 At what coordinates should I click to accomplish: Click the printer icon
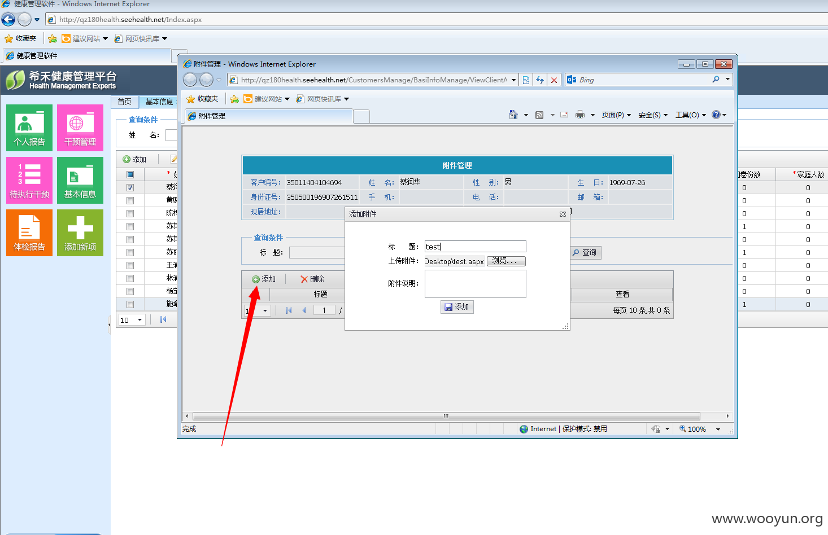pos(580,115)
